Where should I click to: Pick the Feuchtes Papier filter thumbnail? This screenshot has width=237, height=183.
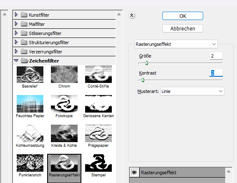(30, 104)
